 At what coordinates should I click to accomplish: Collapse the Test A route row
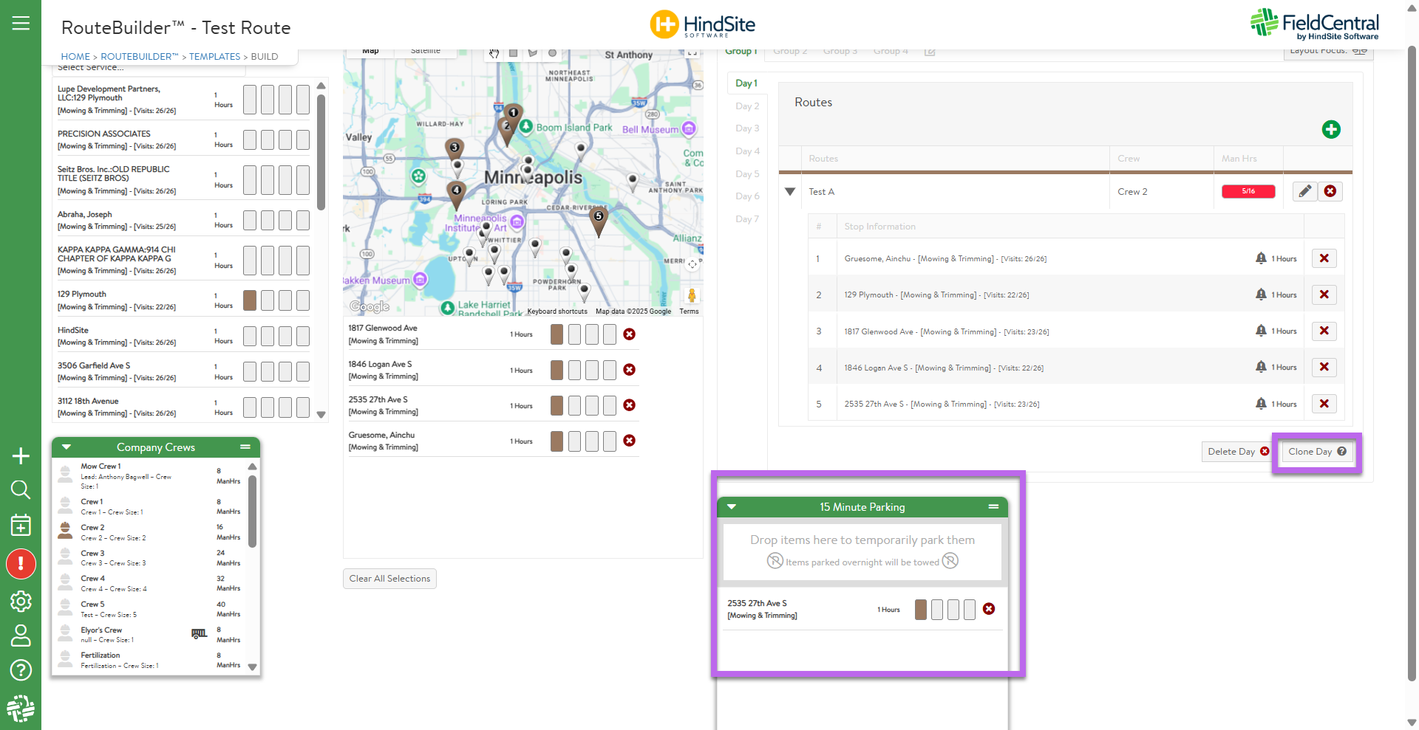(790, 192)
